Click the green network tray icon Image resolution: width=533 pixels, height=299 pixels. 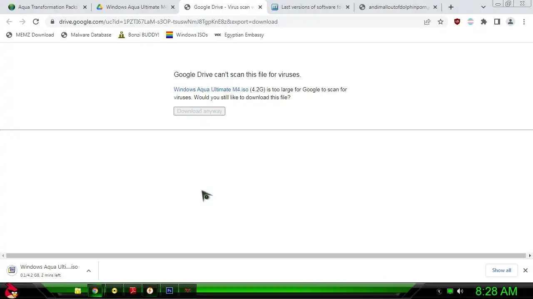pos(450,291)
